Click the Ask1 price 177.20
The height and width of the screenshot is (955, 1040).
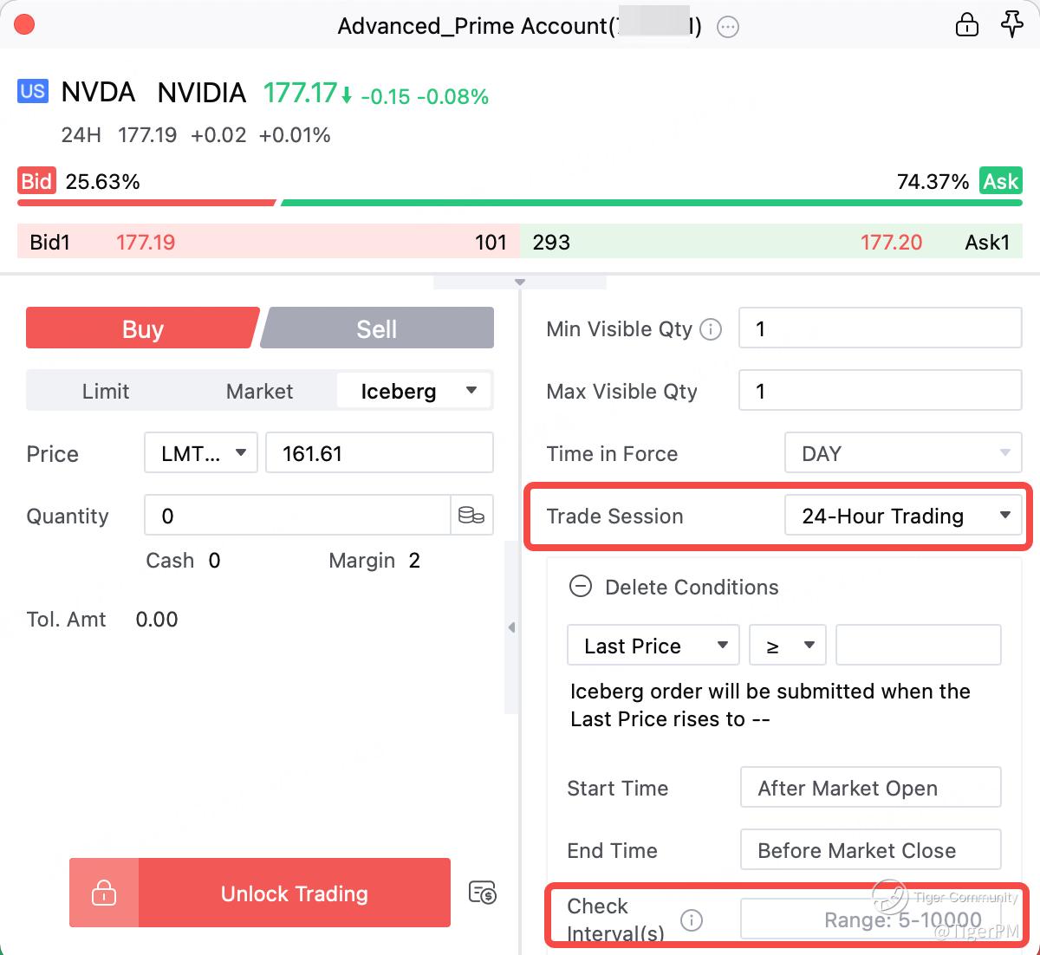click(891, 242)
